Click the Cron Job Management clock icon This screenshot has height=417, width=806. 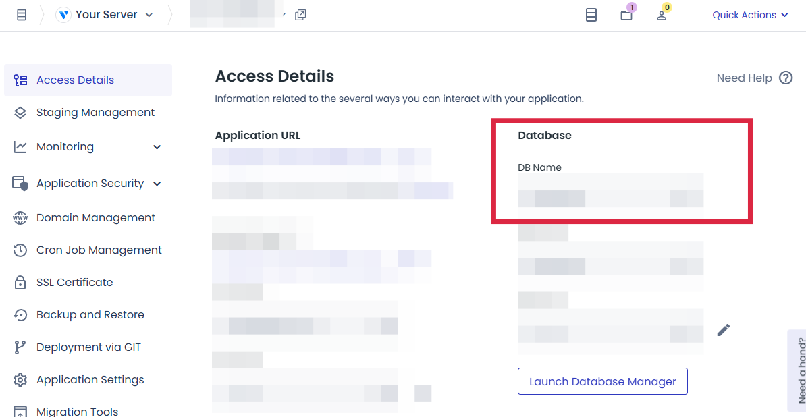[x=20, y=250]
